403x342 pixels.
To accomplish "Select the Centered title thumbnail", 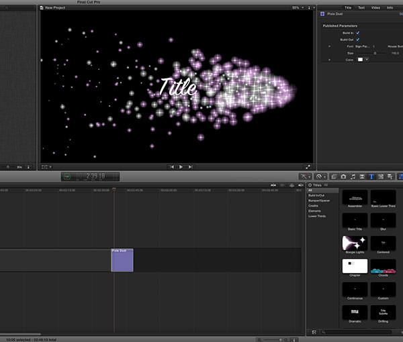I will pyautogui.click(x=383, y=245).
